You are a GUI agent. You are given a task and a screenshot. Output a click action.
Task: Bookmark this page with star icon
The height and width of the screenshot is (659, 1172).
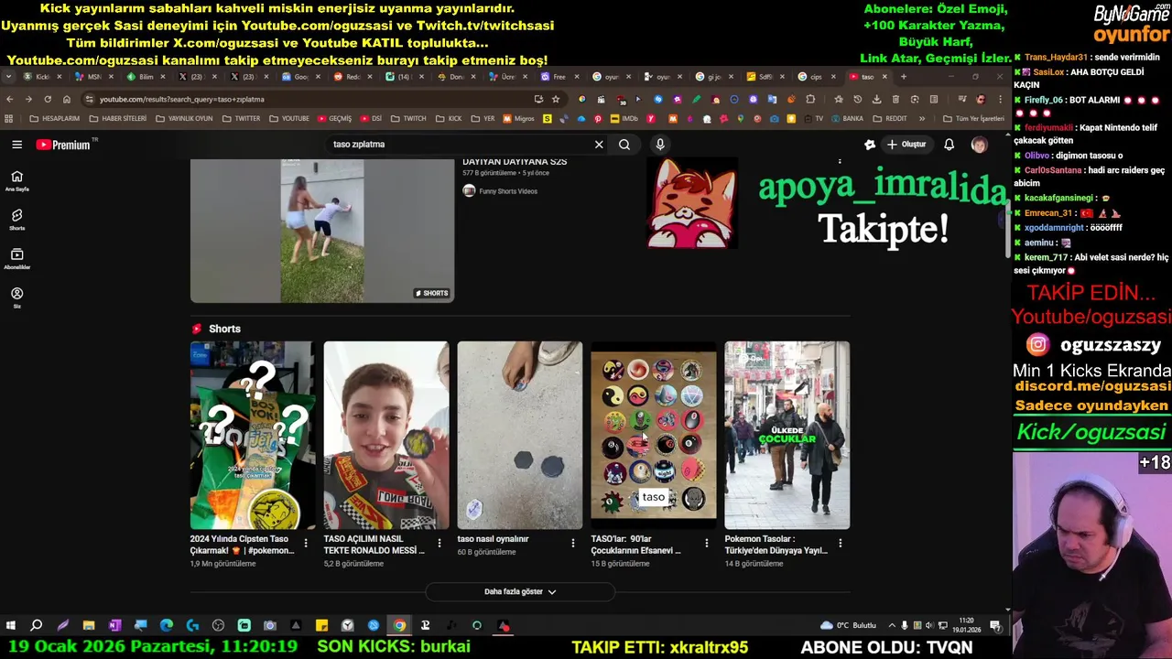point(555,99)
